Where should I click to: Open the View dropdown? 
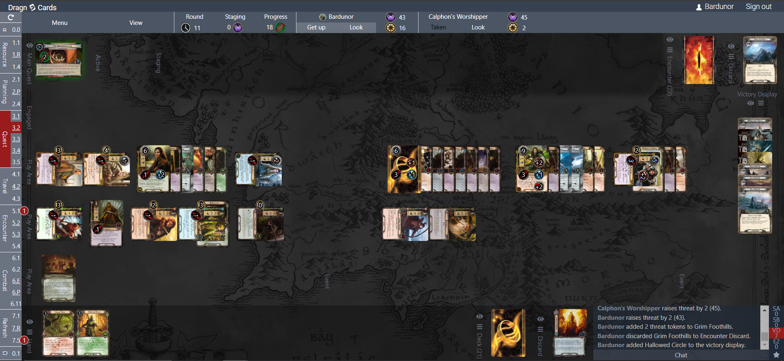[136, 23]
